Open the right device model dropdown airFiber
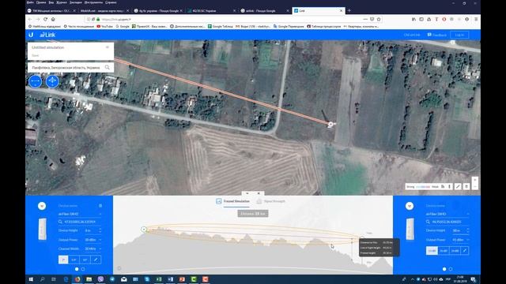Image resolution: width=506 pixels, height=284 pixels. coord(447,214)
